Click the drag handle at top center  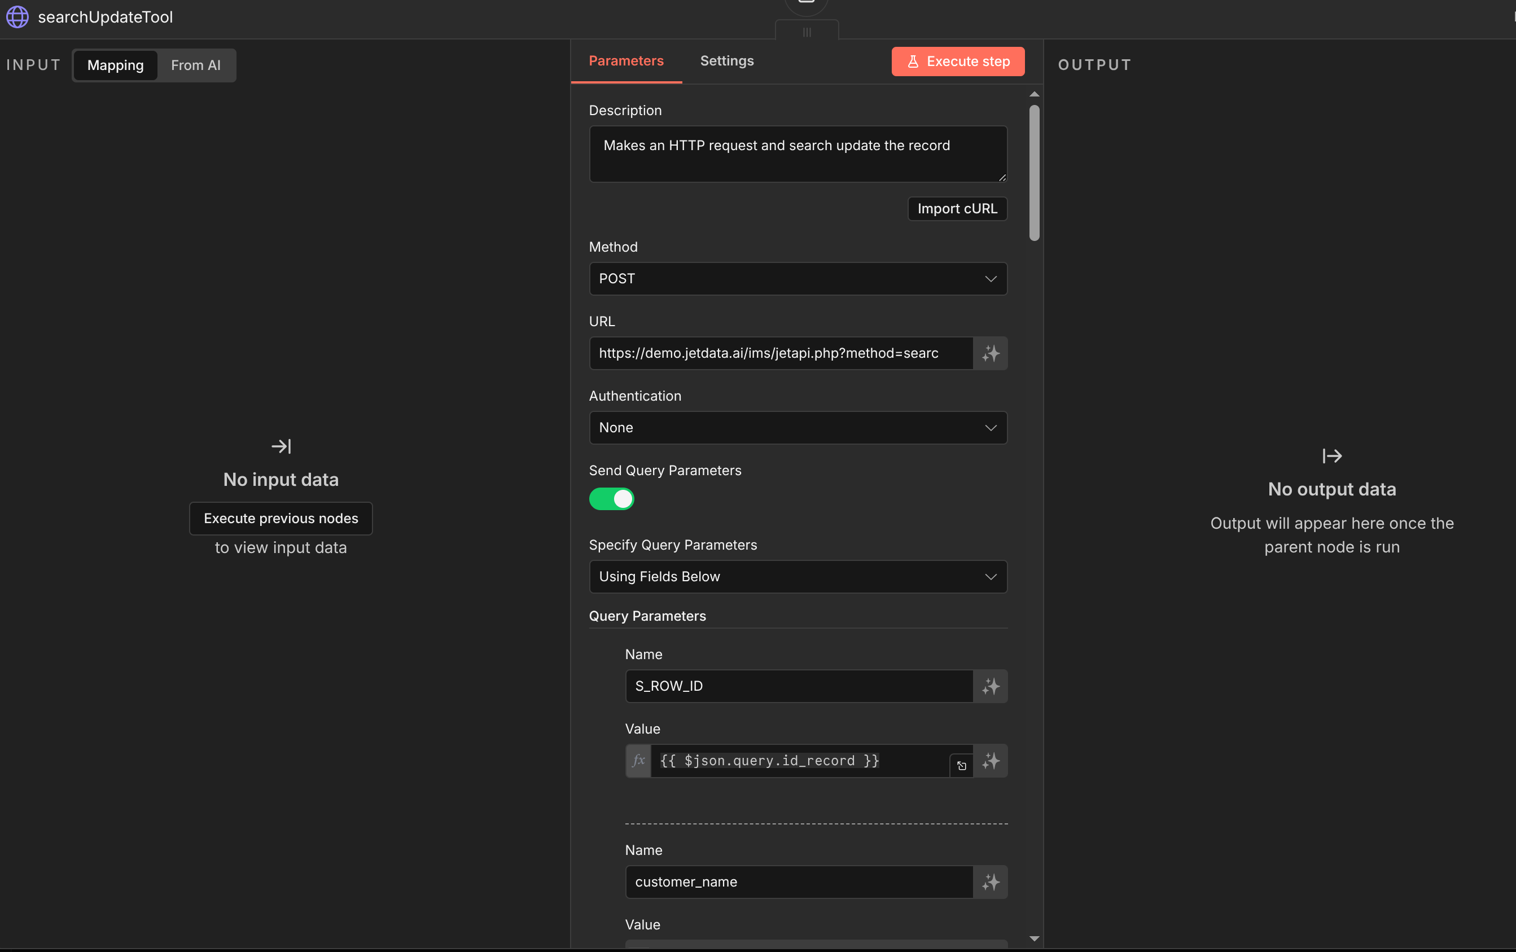tap(807, 32)
